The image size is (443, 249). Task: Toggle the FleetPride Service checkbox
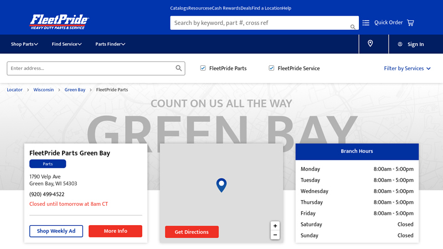click(272, 68)
